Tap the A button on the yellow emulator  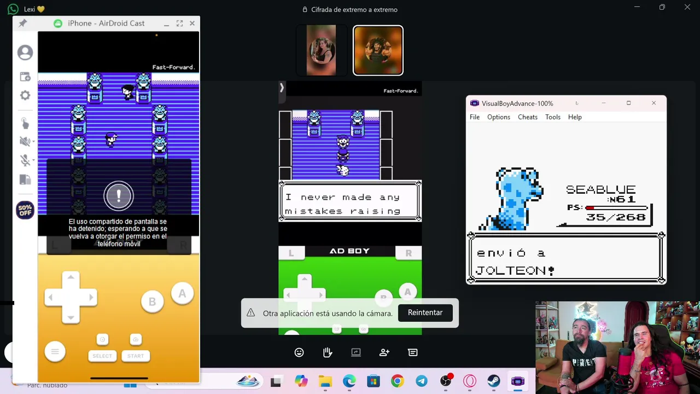click(x=182, y=294)
